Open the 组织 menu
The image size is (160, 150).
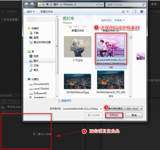tap(30, 12)
